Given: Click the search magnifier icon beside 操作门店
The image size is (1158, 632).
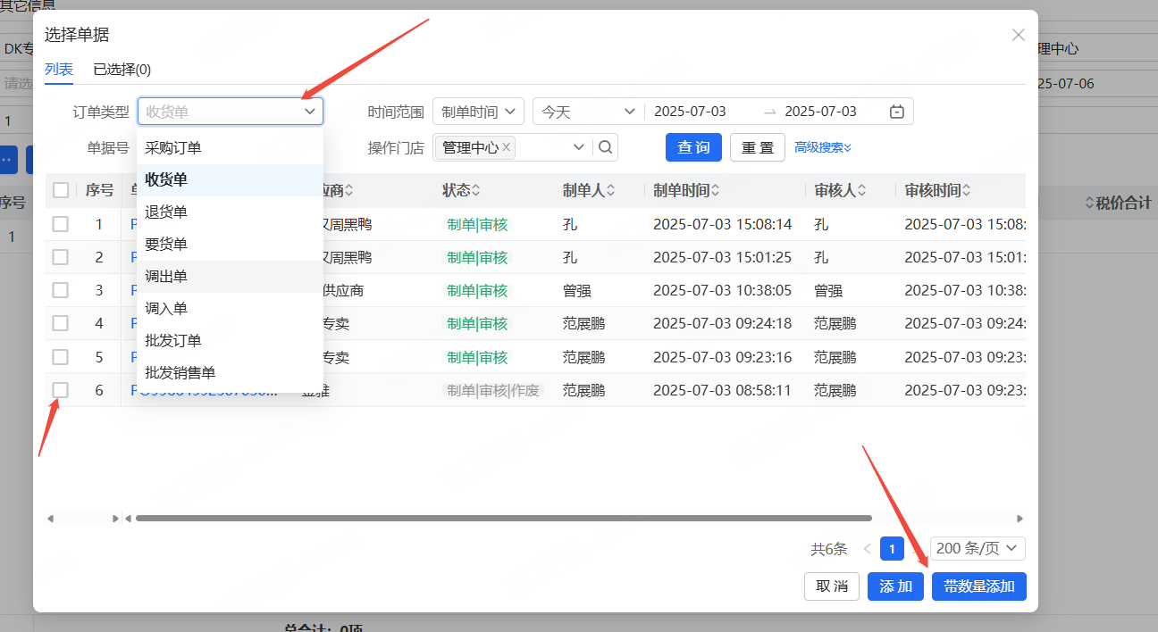Looking at the screenshot, I should [x=606, y=147].
